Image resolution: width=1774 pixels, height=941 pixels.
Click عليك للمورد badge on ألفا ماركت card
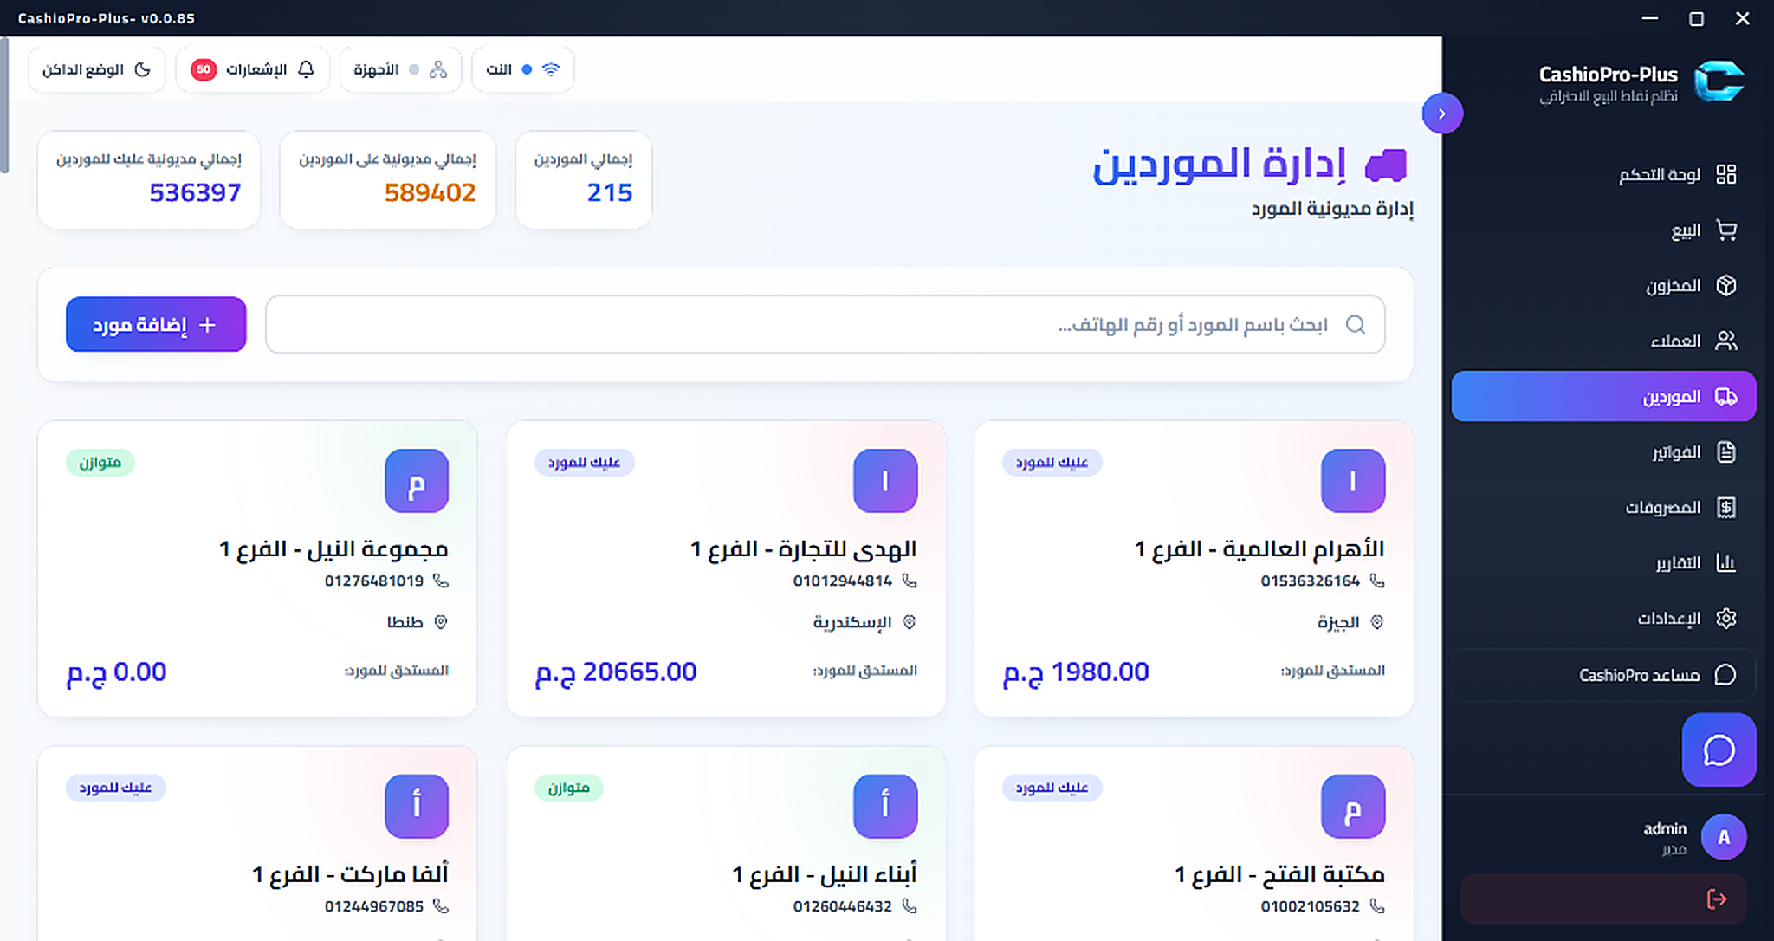(115, 788)
